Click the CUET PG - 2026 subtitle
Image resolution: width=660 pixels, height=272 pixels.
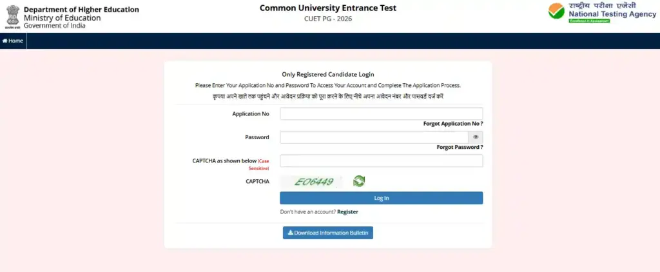[328, 19]
